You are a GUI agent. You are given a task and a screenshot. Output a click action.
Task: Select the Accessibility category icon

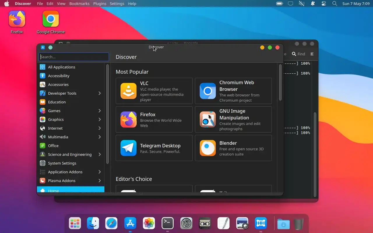click(43, 76)
